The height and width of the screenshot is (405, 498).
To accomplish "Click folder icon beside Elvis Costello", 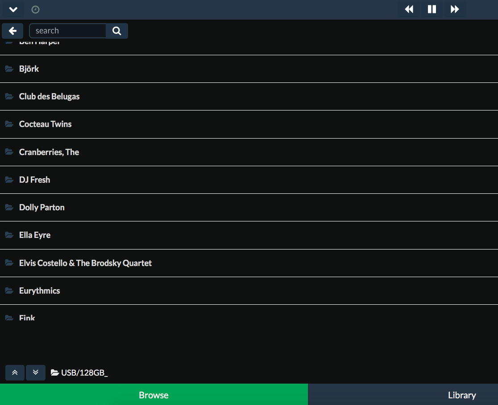I will tap(9, 263).
